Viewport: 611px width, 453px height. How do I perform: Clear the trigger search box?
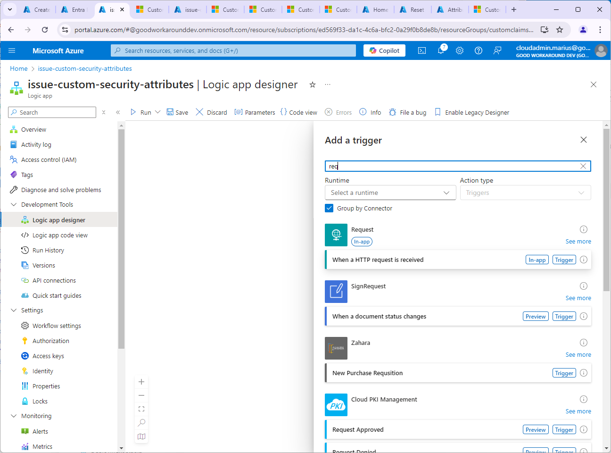tap(583, 166)
